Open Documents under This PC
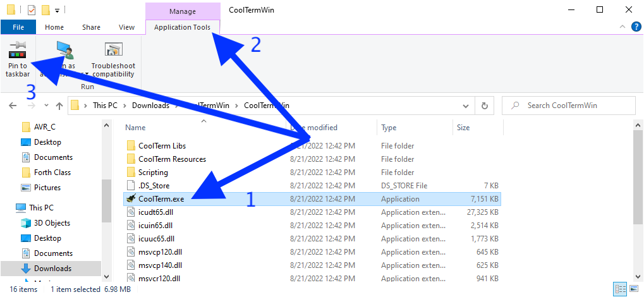This screenshot has height=297, width=644. pos(53,253)
